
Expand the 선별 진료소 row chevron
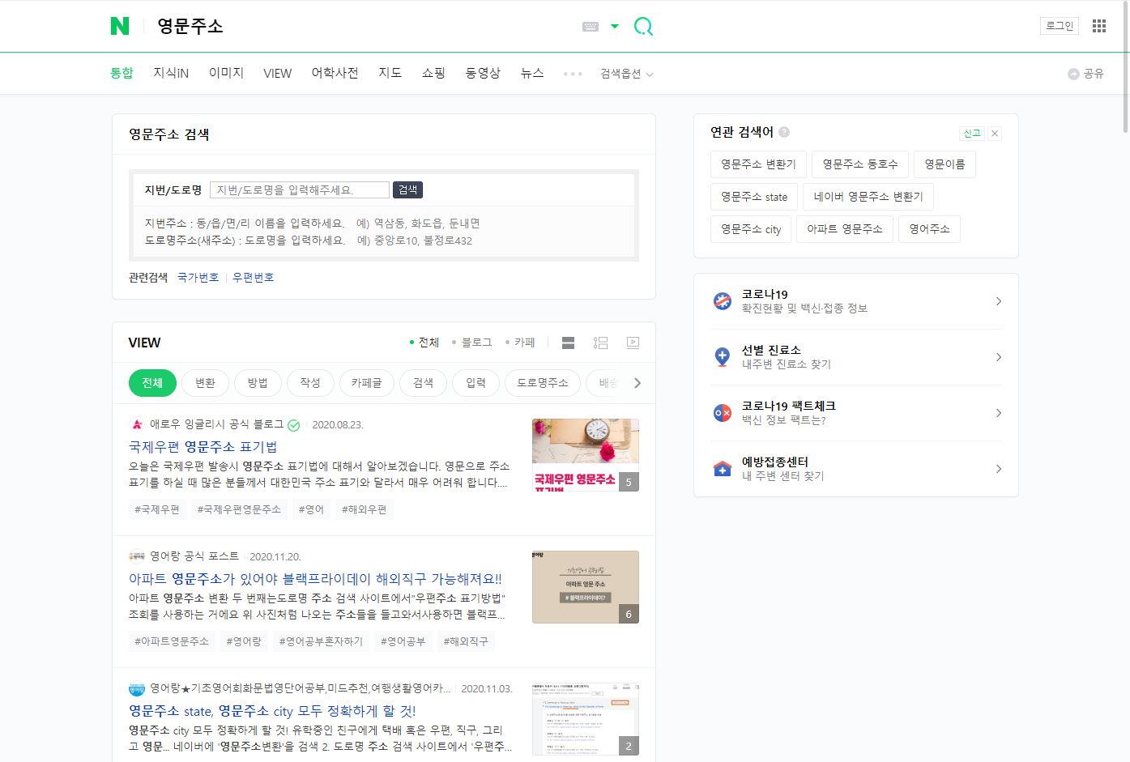click(x=999, y=357)
